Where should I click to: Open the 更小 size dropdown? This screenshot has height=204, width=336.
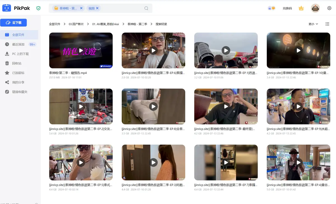(x=313, y=24)
